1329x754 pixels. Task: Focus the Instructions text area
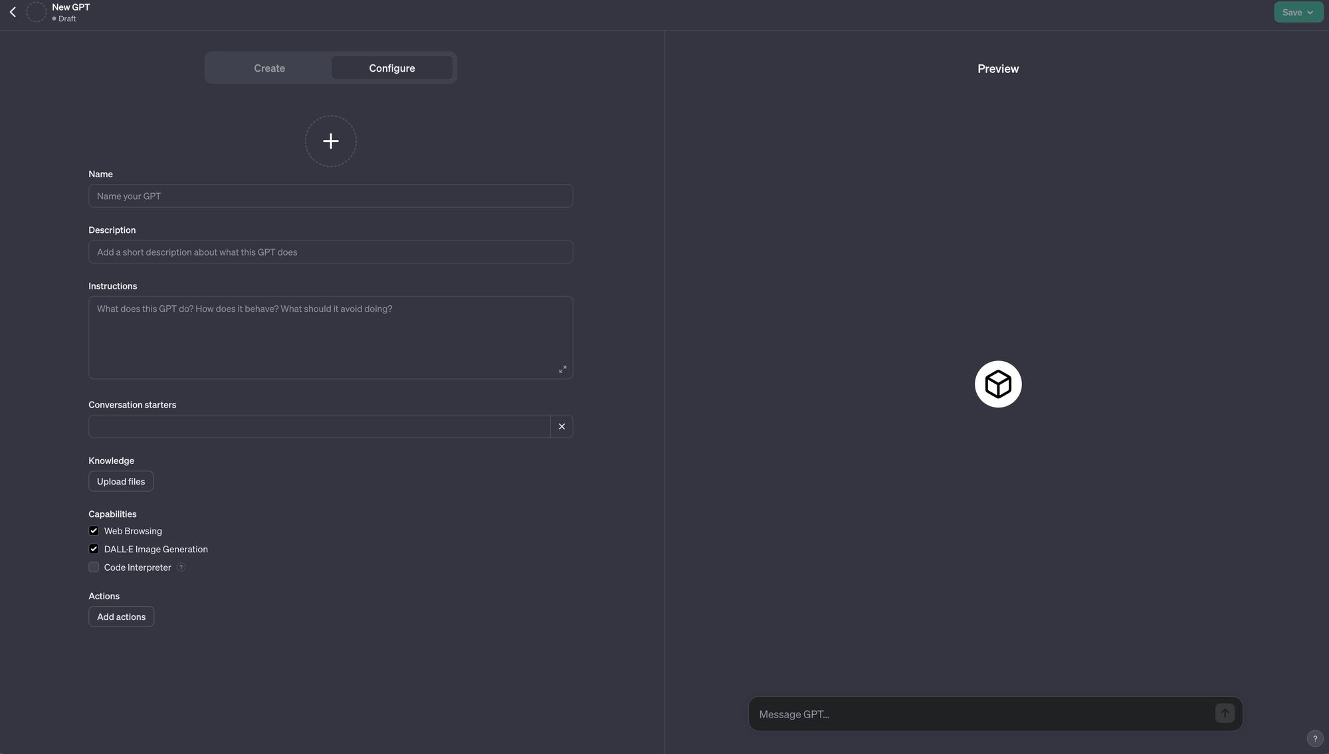pos(330,337)
